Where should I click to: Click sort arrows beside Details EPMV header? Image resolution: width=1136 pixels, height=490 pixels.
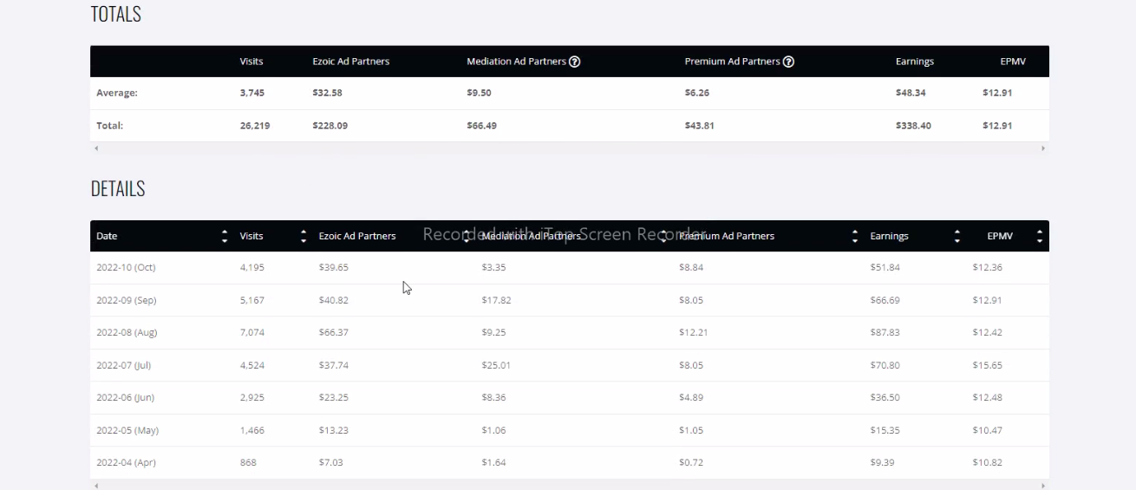click(1040, 236)
